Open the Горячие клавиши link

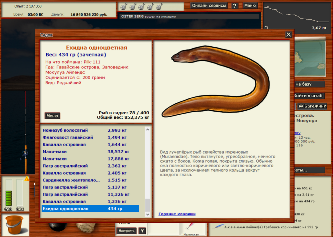coord(177,214)
